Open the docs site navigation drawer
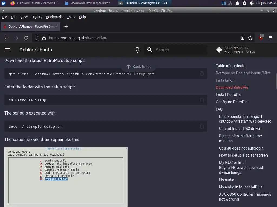The height and width of the screenshot is (207, 277). click(8, 50)
